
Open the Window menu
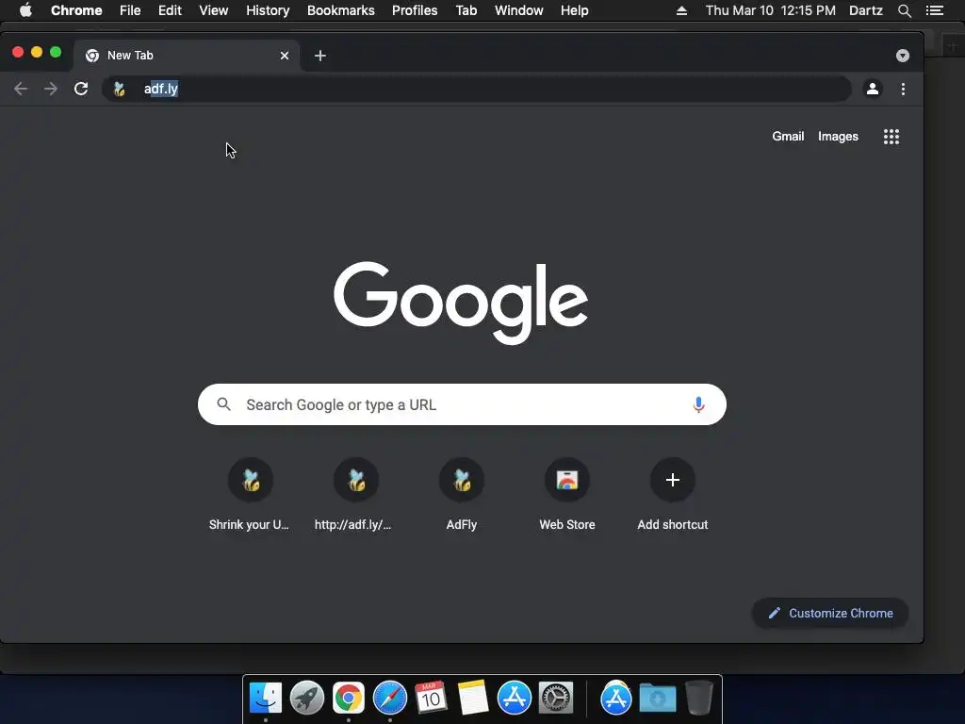click(519, 10)
